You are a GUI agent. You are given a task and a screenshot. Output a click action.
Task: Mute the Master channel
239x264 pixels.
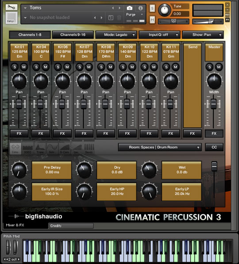pyautogui.click(x=219, y=67)
